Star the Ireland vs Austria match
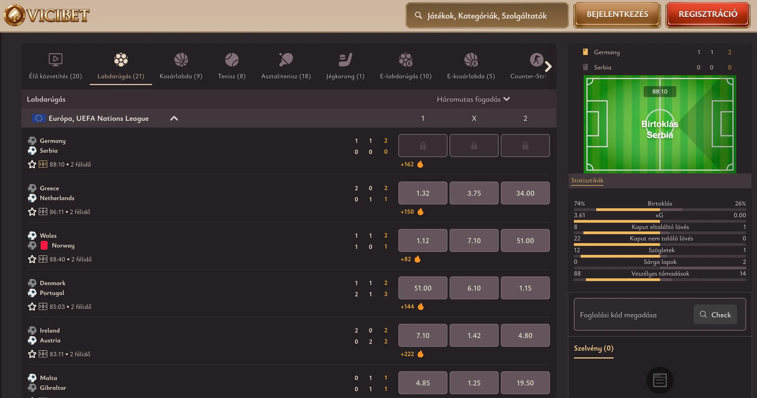 32,354
